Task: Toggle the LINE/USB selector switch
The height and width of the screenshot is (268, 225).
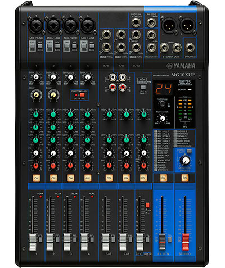Action: click(143, 87)
